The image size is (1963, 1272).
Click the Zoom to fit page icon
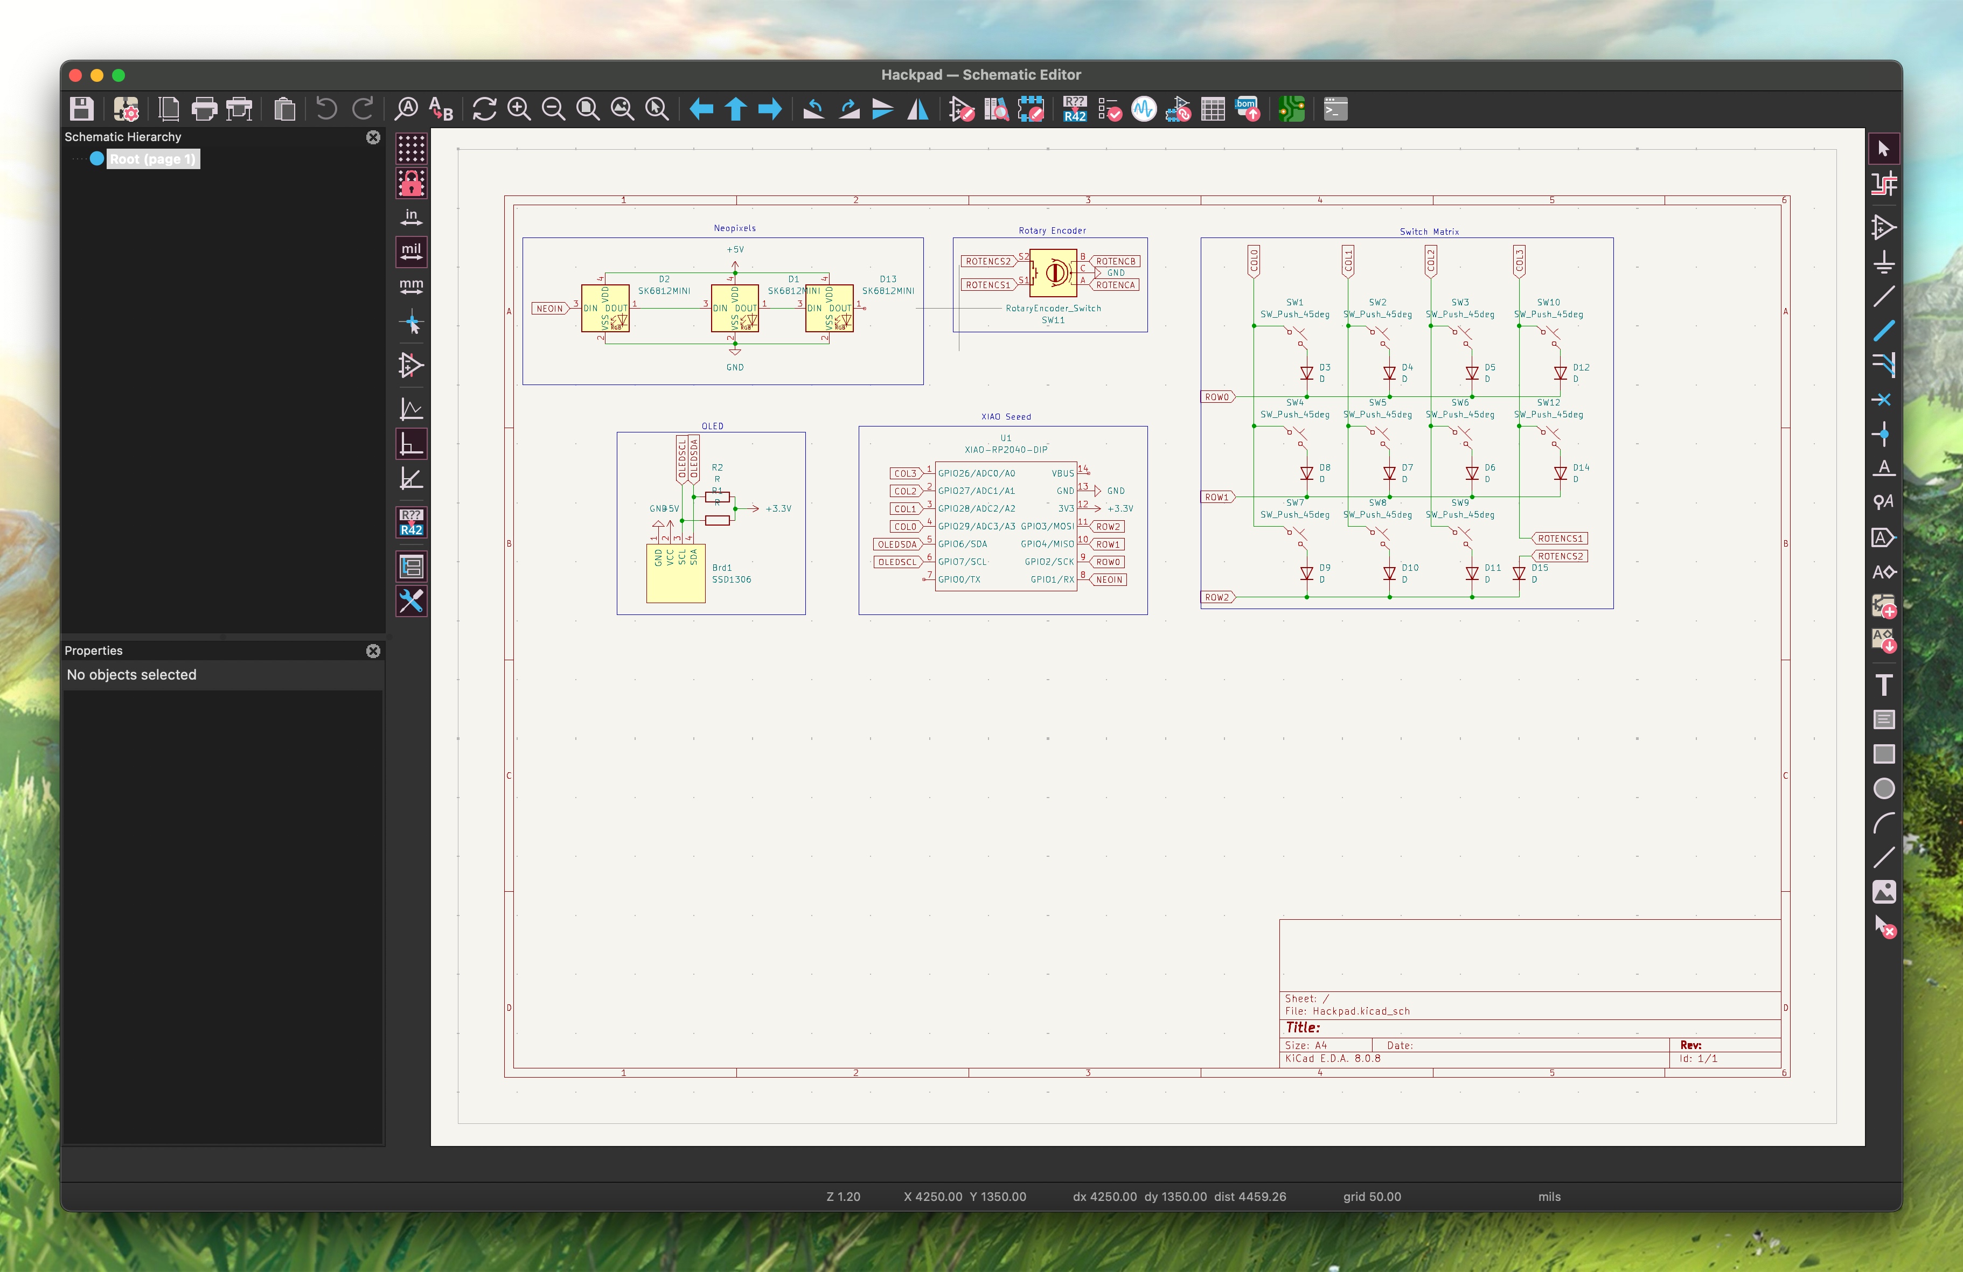587,109
